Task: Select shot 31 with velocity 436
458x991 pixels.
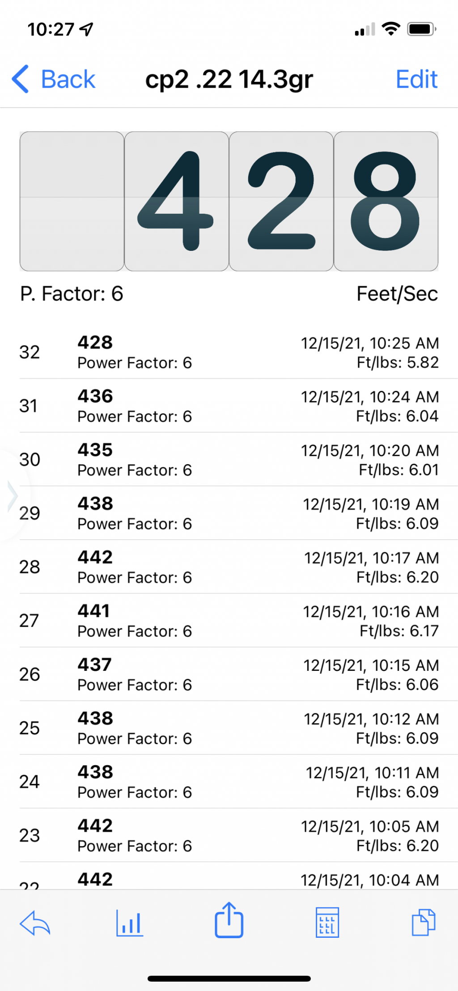Action: 229,406
